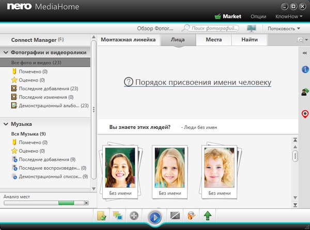Switch to the 'Места' tab

(x=213, y=40)
